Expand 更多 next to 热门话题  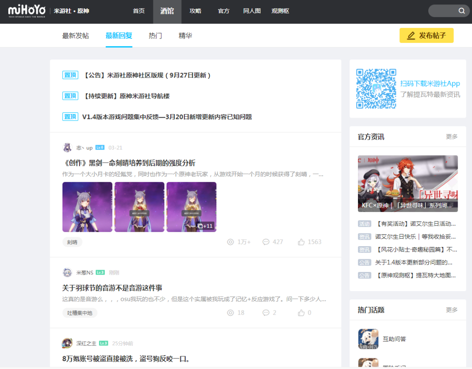tap(451, 310)
